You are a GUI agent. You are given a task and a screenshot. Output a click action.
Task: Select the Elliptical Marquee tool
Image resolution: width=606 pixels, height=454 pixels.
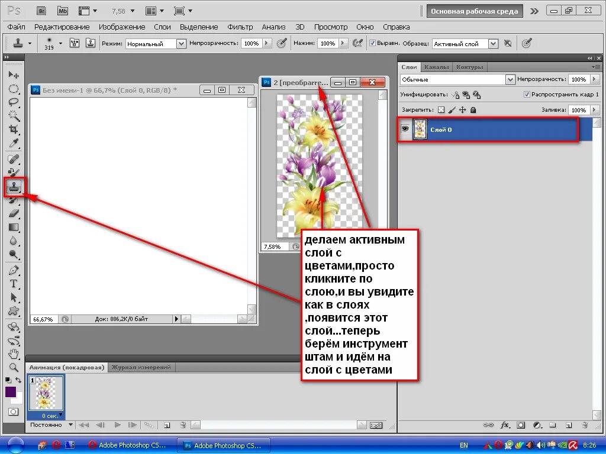[14, 89]
